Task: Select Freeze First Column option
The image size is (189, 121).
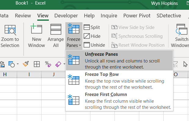Action: (x=119, y=101)
